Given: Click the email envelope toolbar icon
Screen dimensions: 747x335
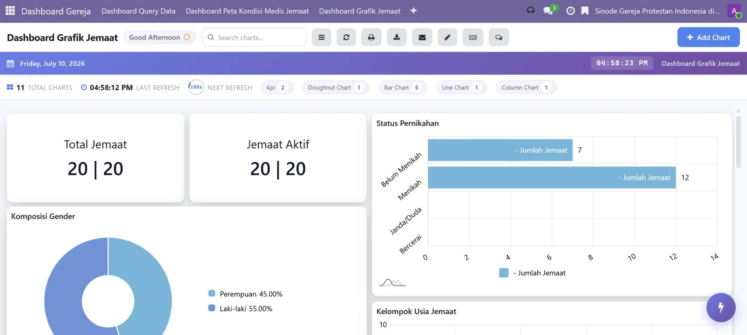Looking at the screenshot, I should click(x=422, y=37).
